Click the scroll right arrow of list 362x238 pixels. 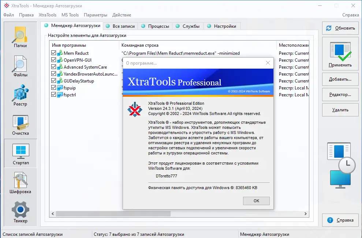305,214
